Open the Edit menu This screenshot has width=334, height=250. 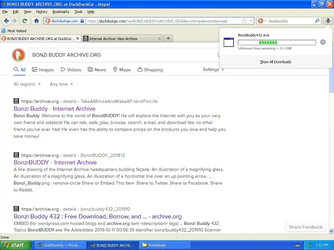pyautogui.click(x=16, y=12)
